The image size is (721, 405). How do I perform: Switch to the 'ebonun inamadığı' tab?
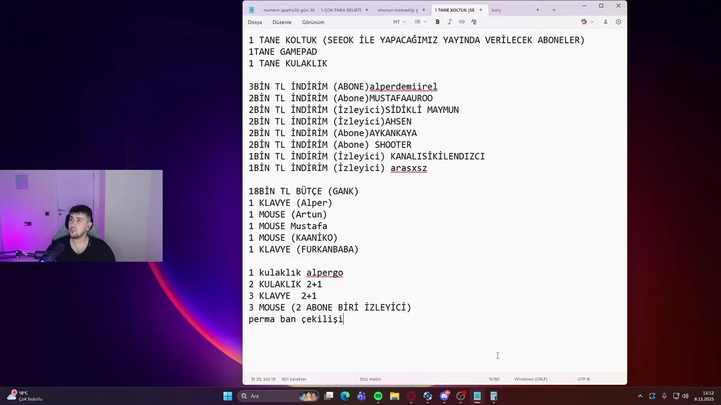(x=401, y=10)
